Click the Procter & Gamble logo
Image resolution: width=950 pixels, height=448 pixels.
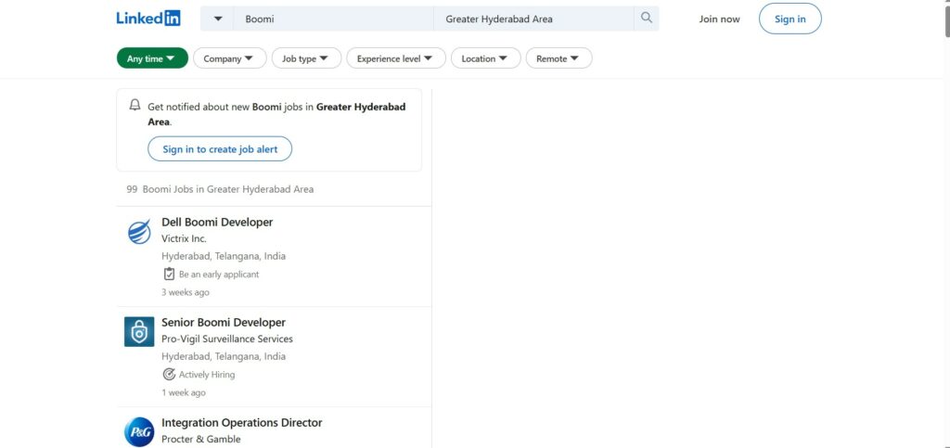pos(139,431)
